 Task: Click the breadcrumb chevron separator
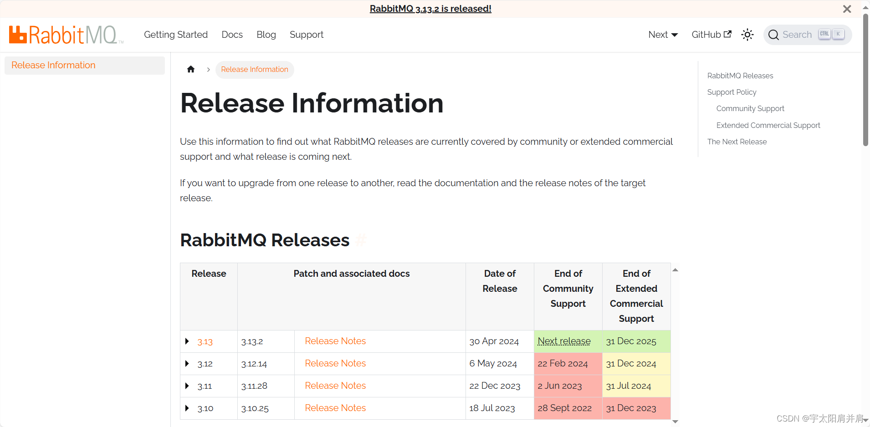tap(208, 70)
